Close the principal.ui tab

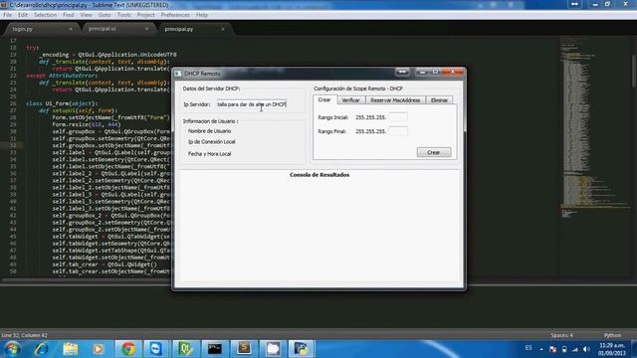pos(146,29)
